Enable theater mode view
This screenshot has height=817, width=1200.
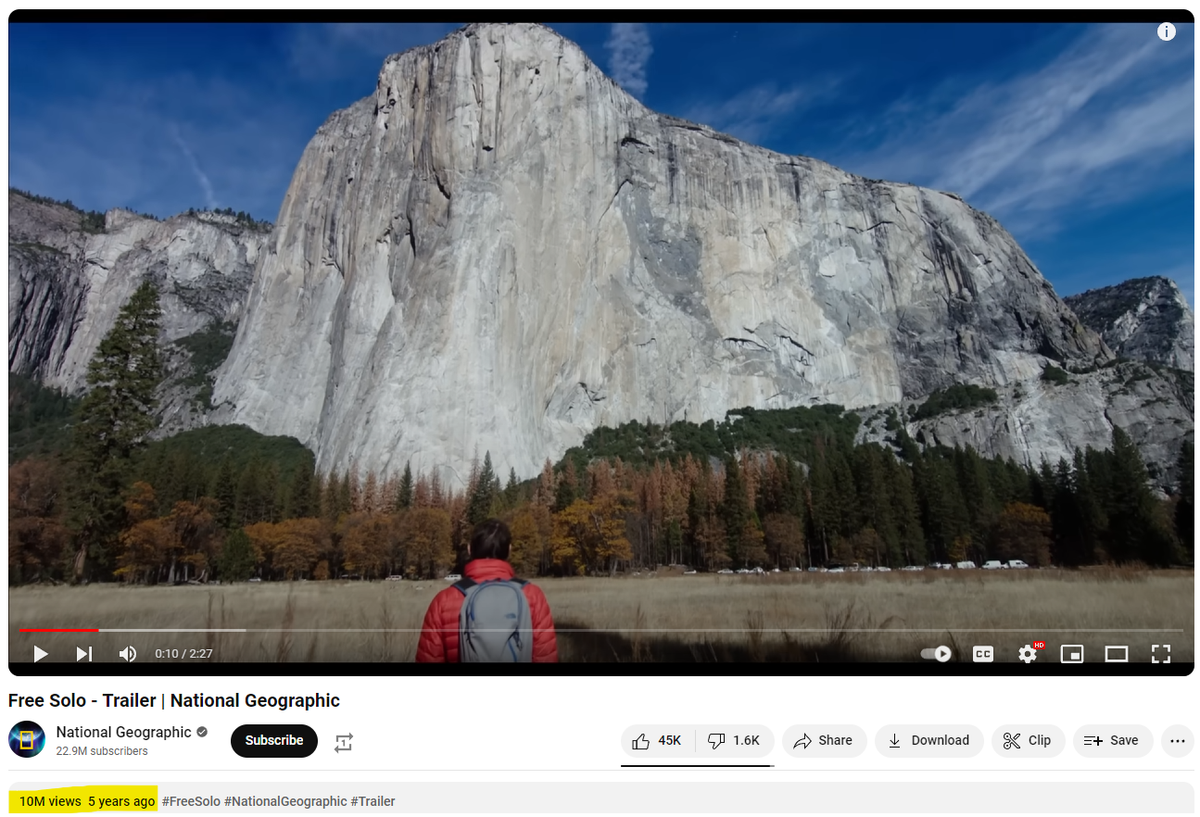point(1117,654)
